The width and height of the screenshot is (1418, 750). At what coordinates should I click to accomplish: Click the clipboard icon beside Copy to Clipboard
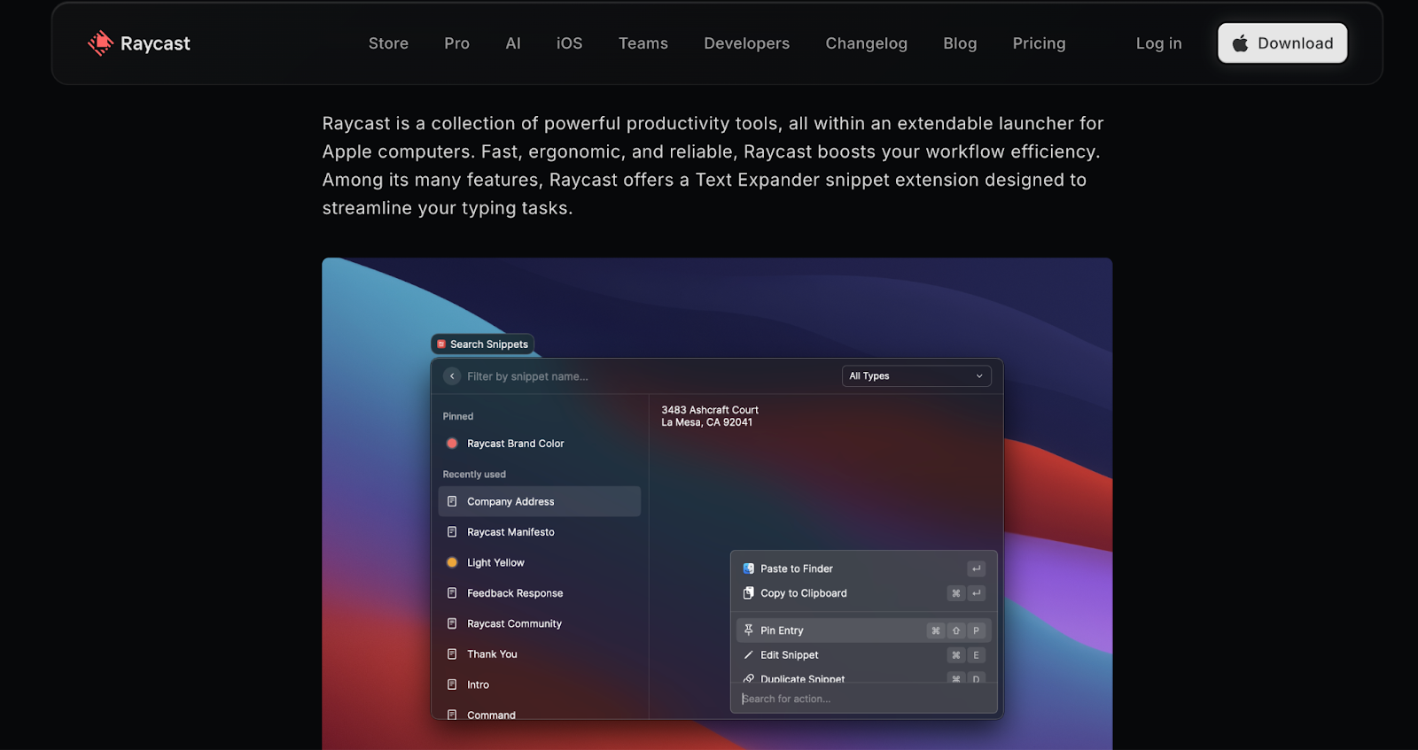[x=749, y=593]
